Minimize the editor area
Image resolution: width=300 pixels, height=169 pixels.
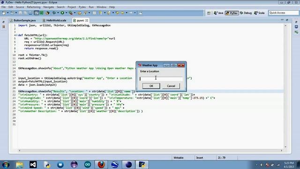282,20
